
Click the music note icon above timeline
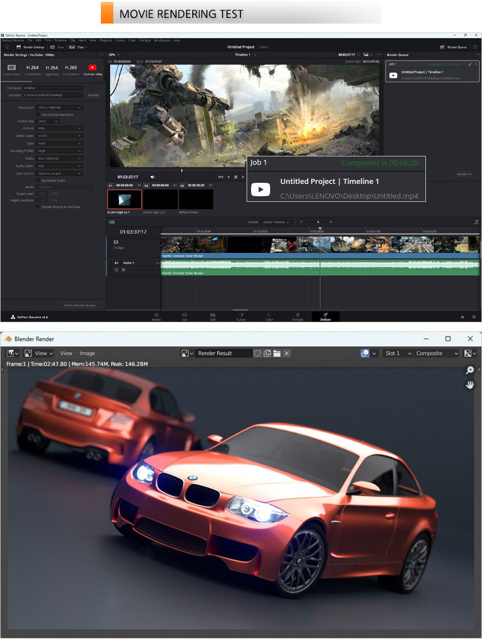click(x=476, y=222)
